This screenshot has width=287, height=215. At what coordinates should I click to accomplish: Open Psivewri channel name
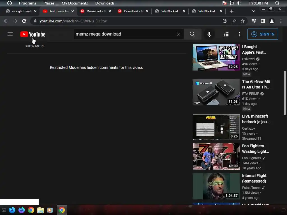coord(248,59)
